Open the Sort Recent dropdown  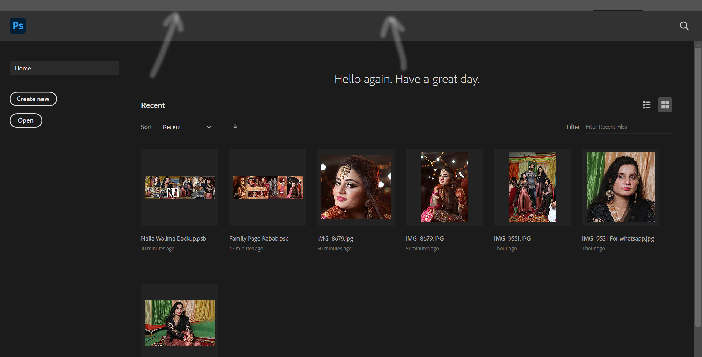click(187, 127)
